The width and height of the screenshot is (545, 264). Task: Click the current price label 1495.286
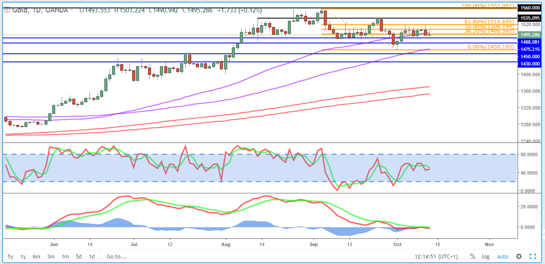[x=530, y=35]
